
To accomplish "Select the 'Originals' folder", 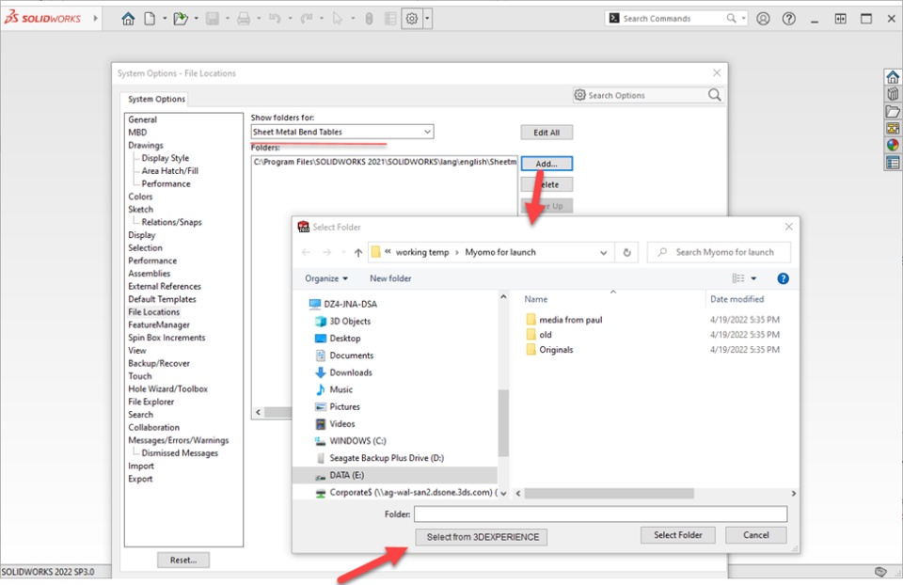I will 549,350.
